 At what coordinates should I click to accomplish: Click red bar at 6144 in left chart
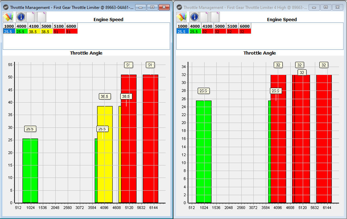tap(151, 139)
